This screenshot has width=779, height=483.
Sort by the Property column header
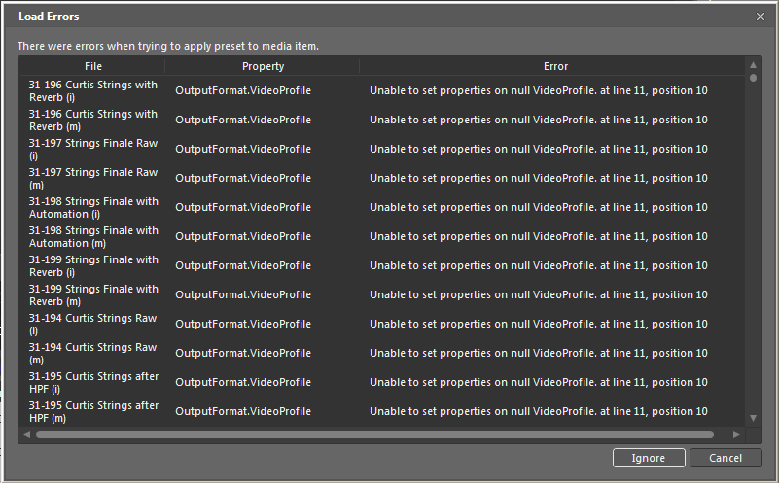coord(263,66)
